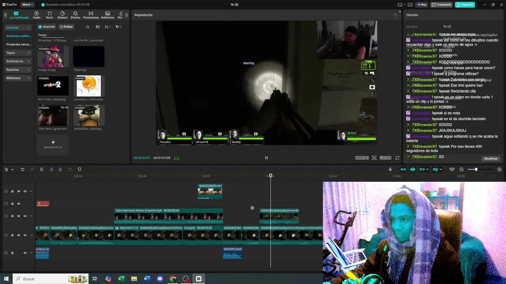The image size is (506, 284).
Task: Select Proyectos secun... in sidebar
Action: (19, 45)
